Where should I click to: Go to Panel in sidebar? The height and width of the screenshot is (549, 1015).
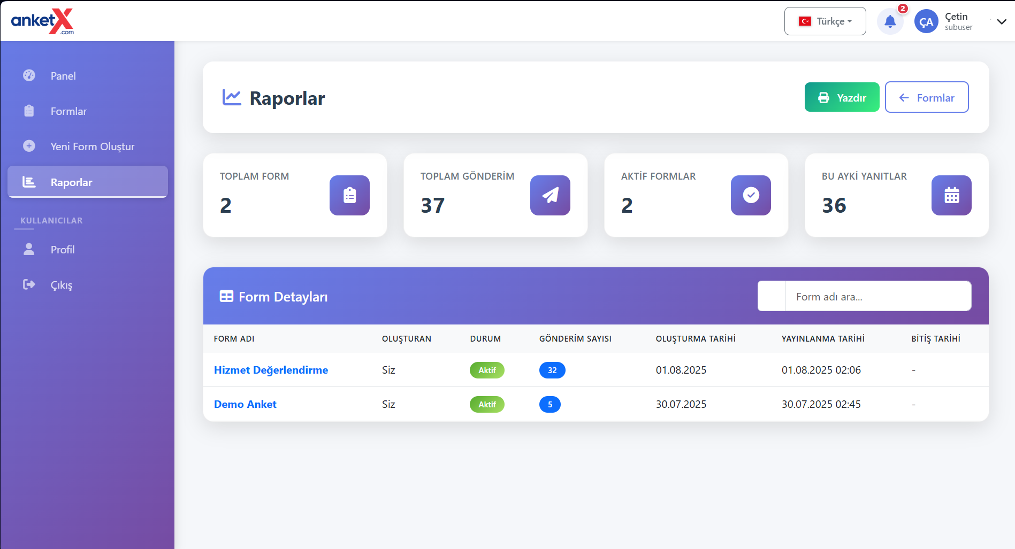(63, 76)
